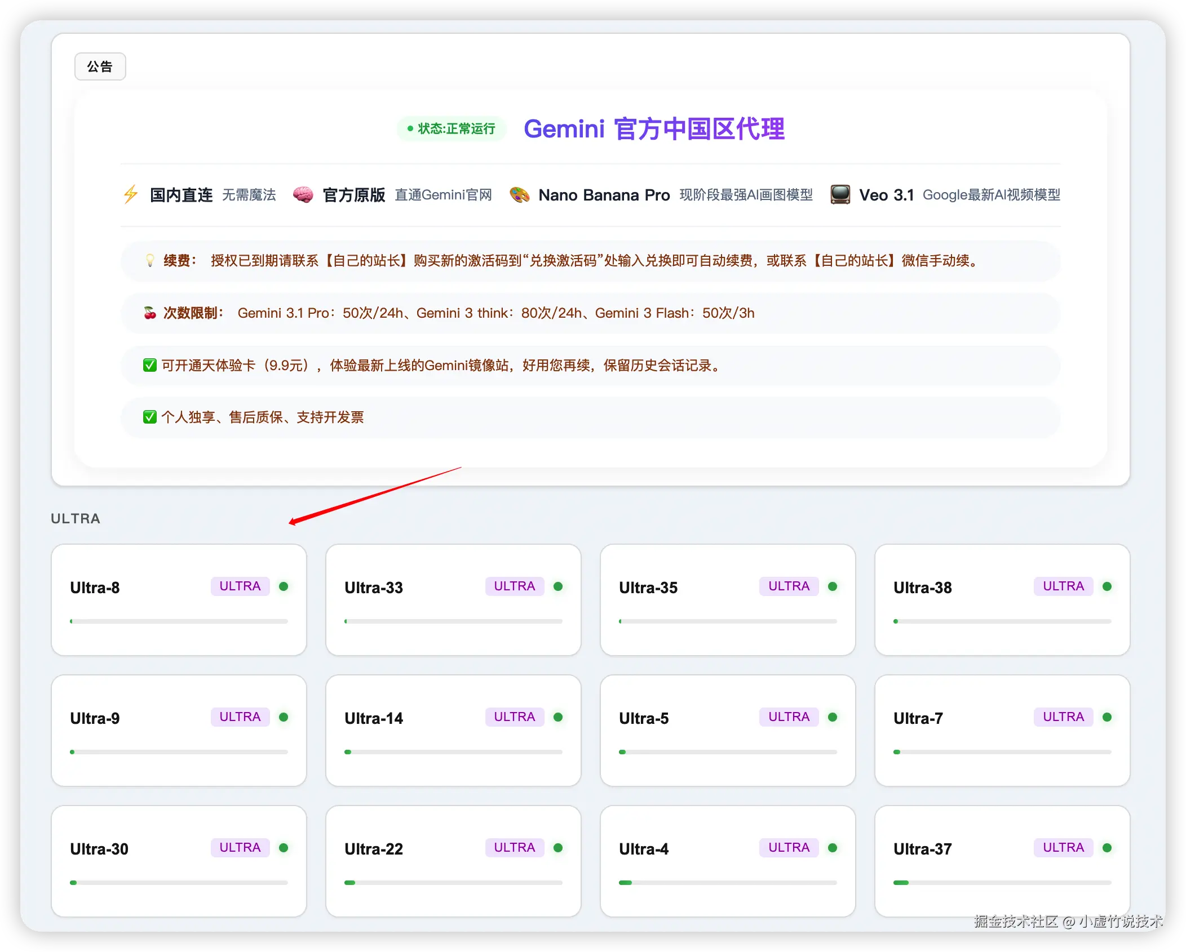Toggle the green status dot on Ultra-8
The image size is (1186, 952).
pyautogui.click(x=285, y=586)
